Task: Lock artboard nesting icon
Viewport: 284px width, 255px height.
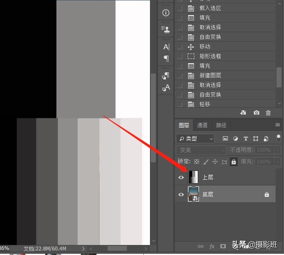Action: (x=224, y=162)
